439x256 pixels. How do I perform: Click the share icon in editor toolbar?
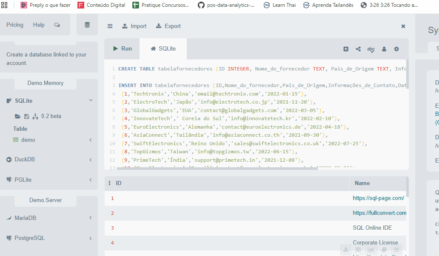click(358, 49)
